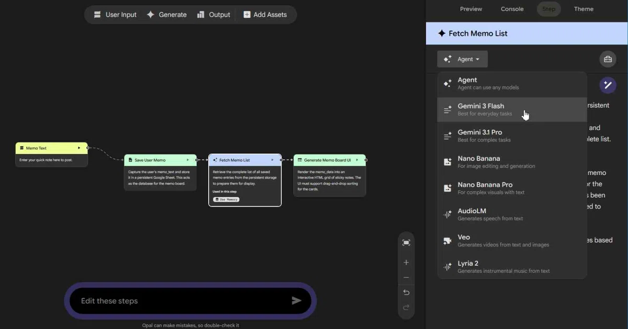Run the Save User Memo step arrow
Screen dimensions: 628x329
(188, 160)
